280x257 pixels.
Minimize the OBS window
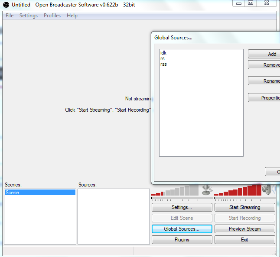pyautogui.click(x=238, y=3)
